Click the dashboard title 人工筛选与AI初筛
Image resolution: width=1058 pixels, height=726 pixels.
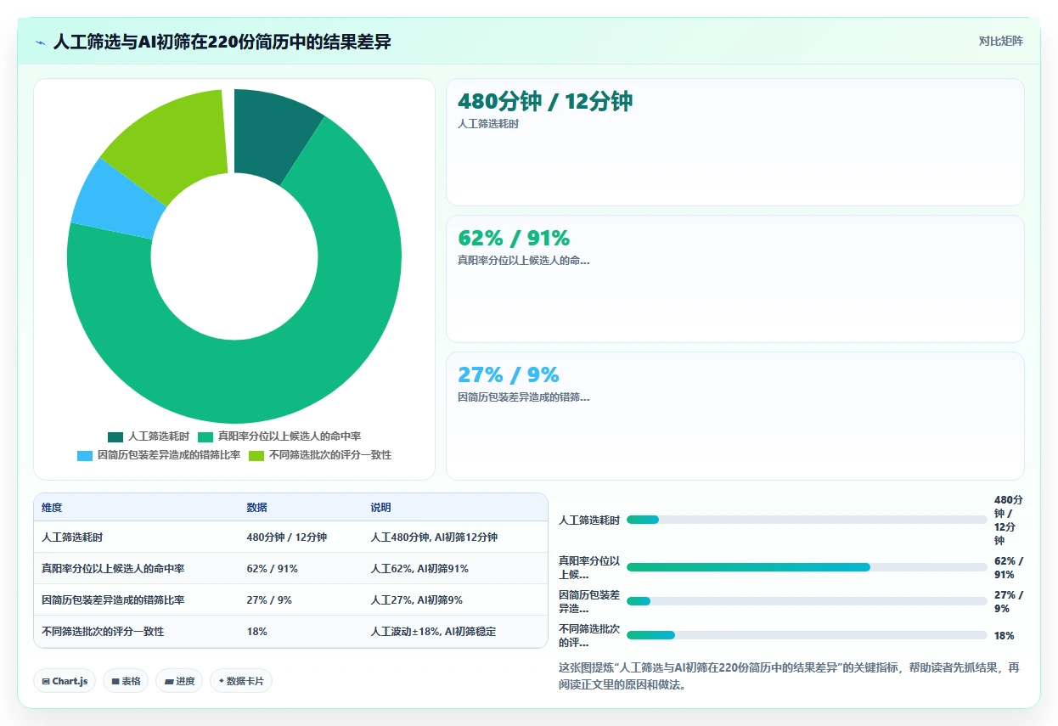pos(222,42)
